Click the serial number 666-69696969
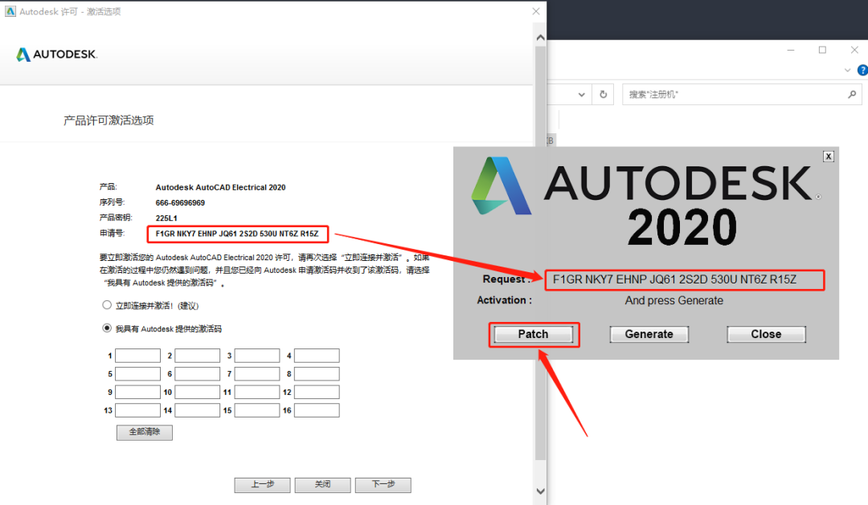The width and height of the screenshot is (868, 505). click(180, 203)
